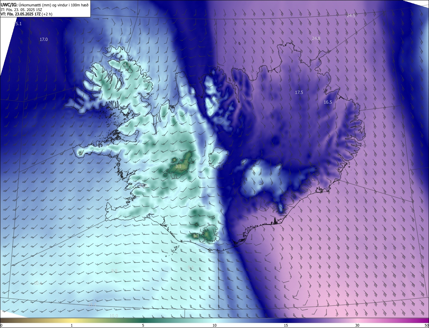This screenshot has width=429, height=328.
Task: Click the 0 tick on the color scale
Action: tap(1, 326)
